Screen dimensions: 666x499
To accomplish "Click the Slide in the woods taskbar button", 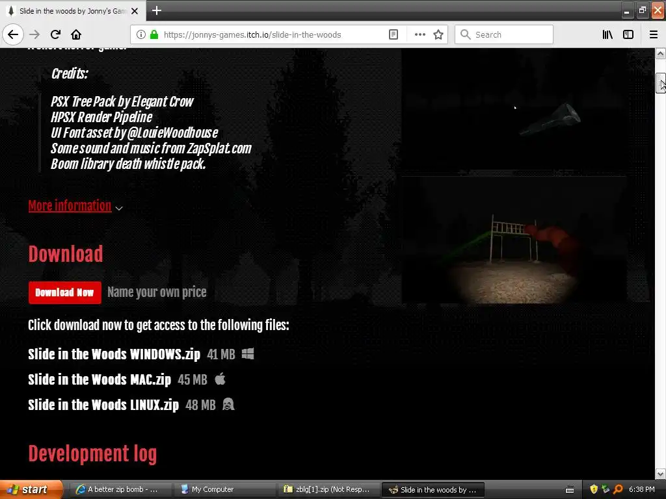I will coord(433,490).
